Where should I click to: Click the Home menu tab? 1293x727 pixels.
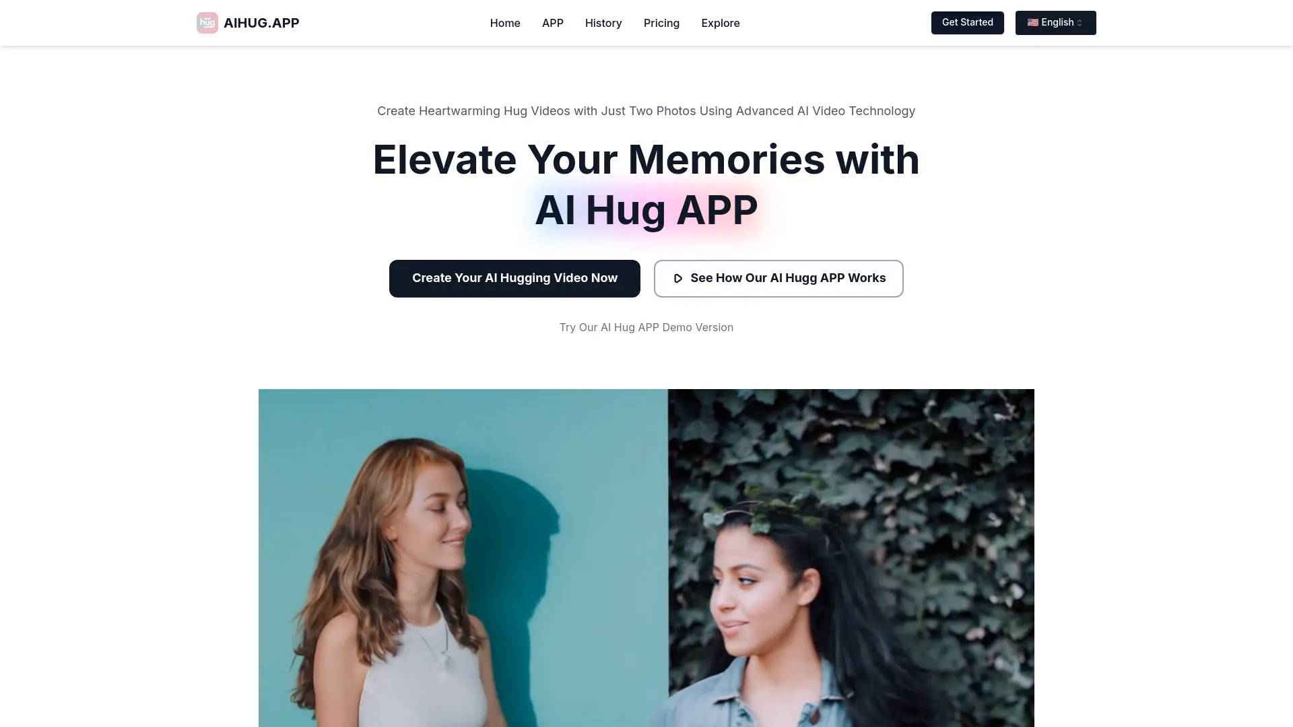point(505,22)
